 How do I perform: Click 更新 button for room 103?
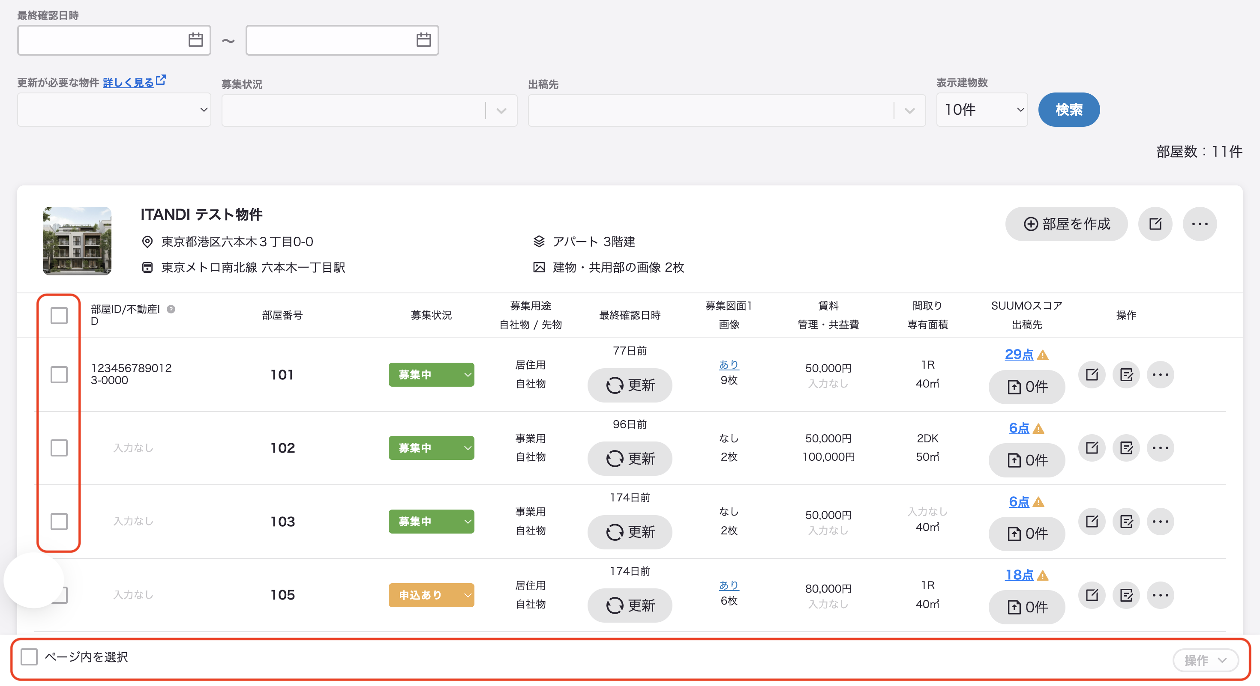630,532
